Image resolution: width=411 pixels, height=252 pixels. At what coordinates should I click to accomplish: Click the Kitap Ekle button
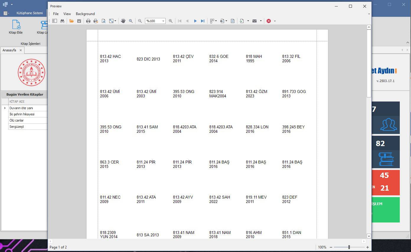[16, 27]
